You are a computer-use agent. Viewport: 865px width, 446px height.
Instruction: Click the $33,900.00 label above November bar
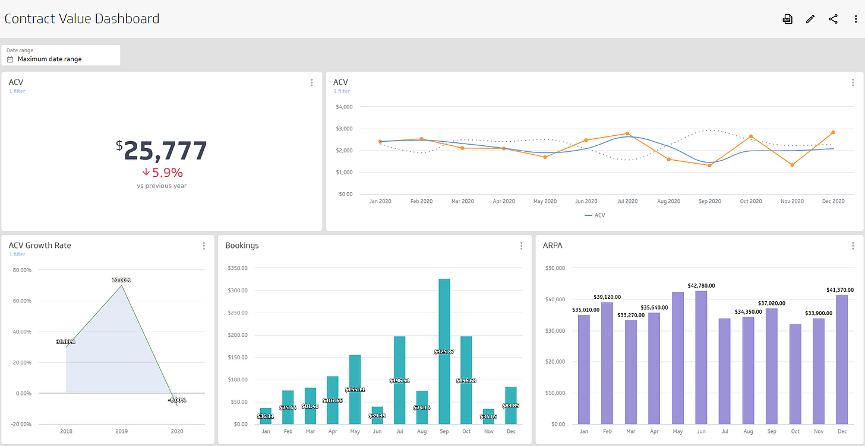(x=819, y=313)
